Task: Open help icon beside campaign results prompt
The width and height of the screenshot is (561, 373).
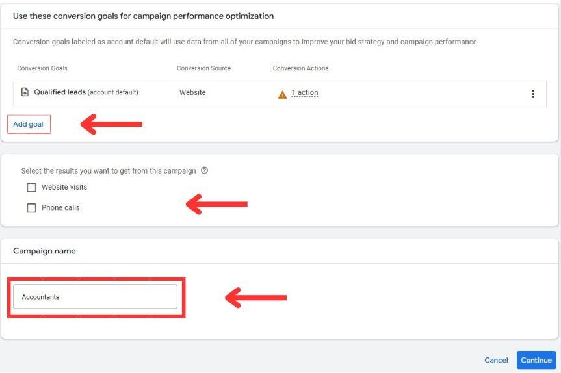Action: pyautogui.click(x=204, y=170)
